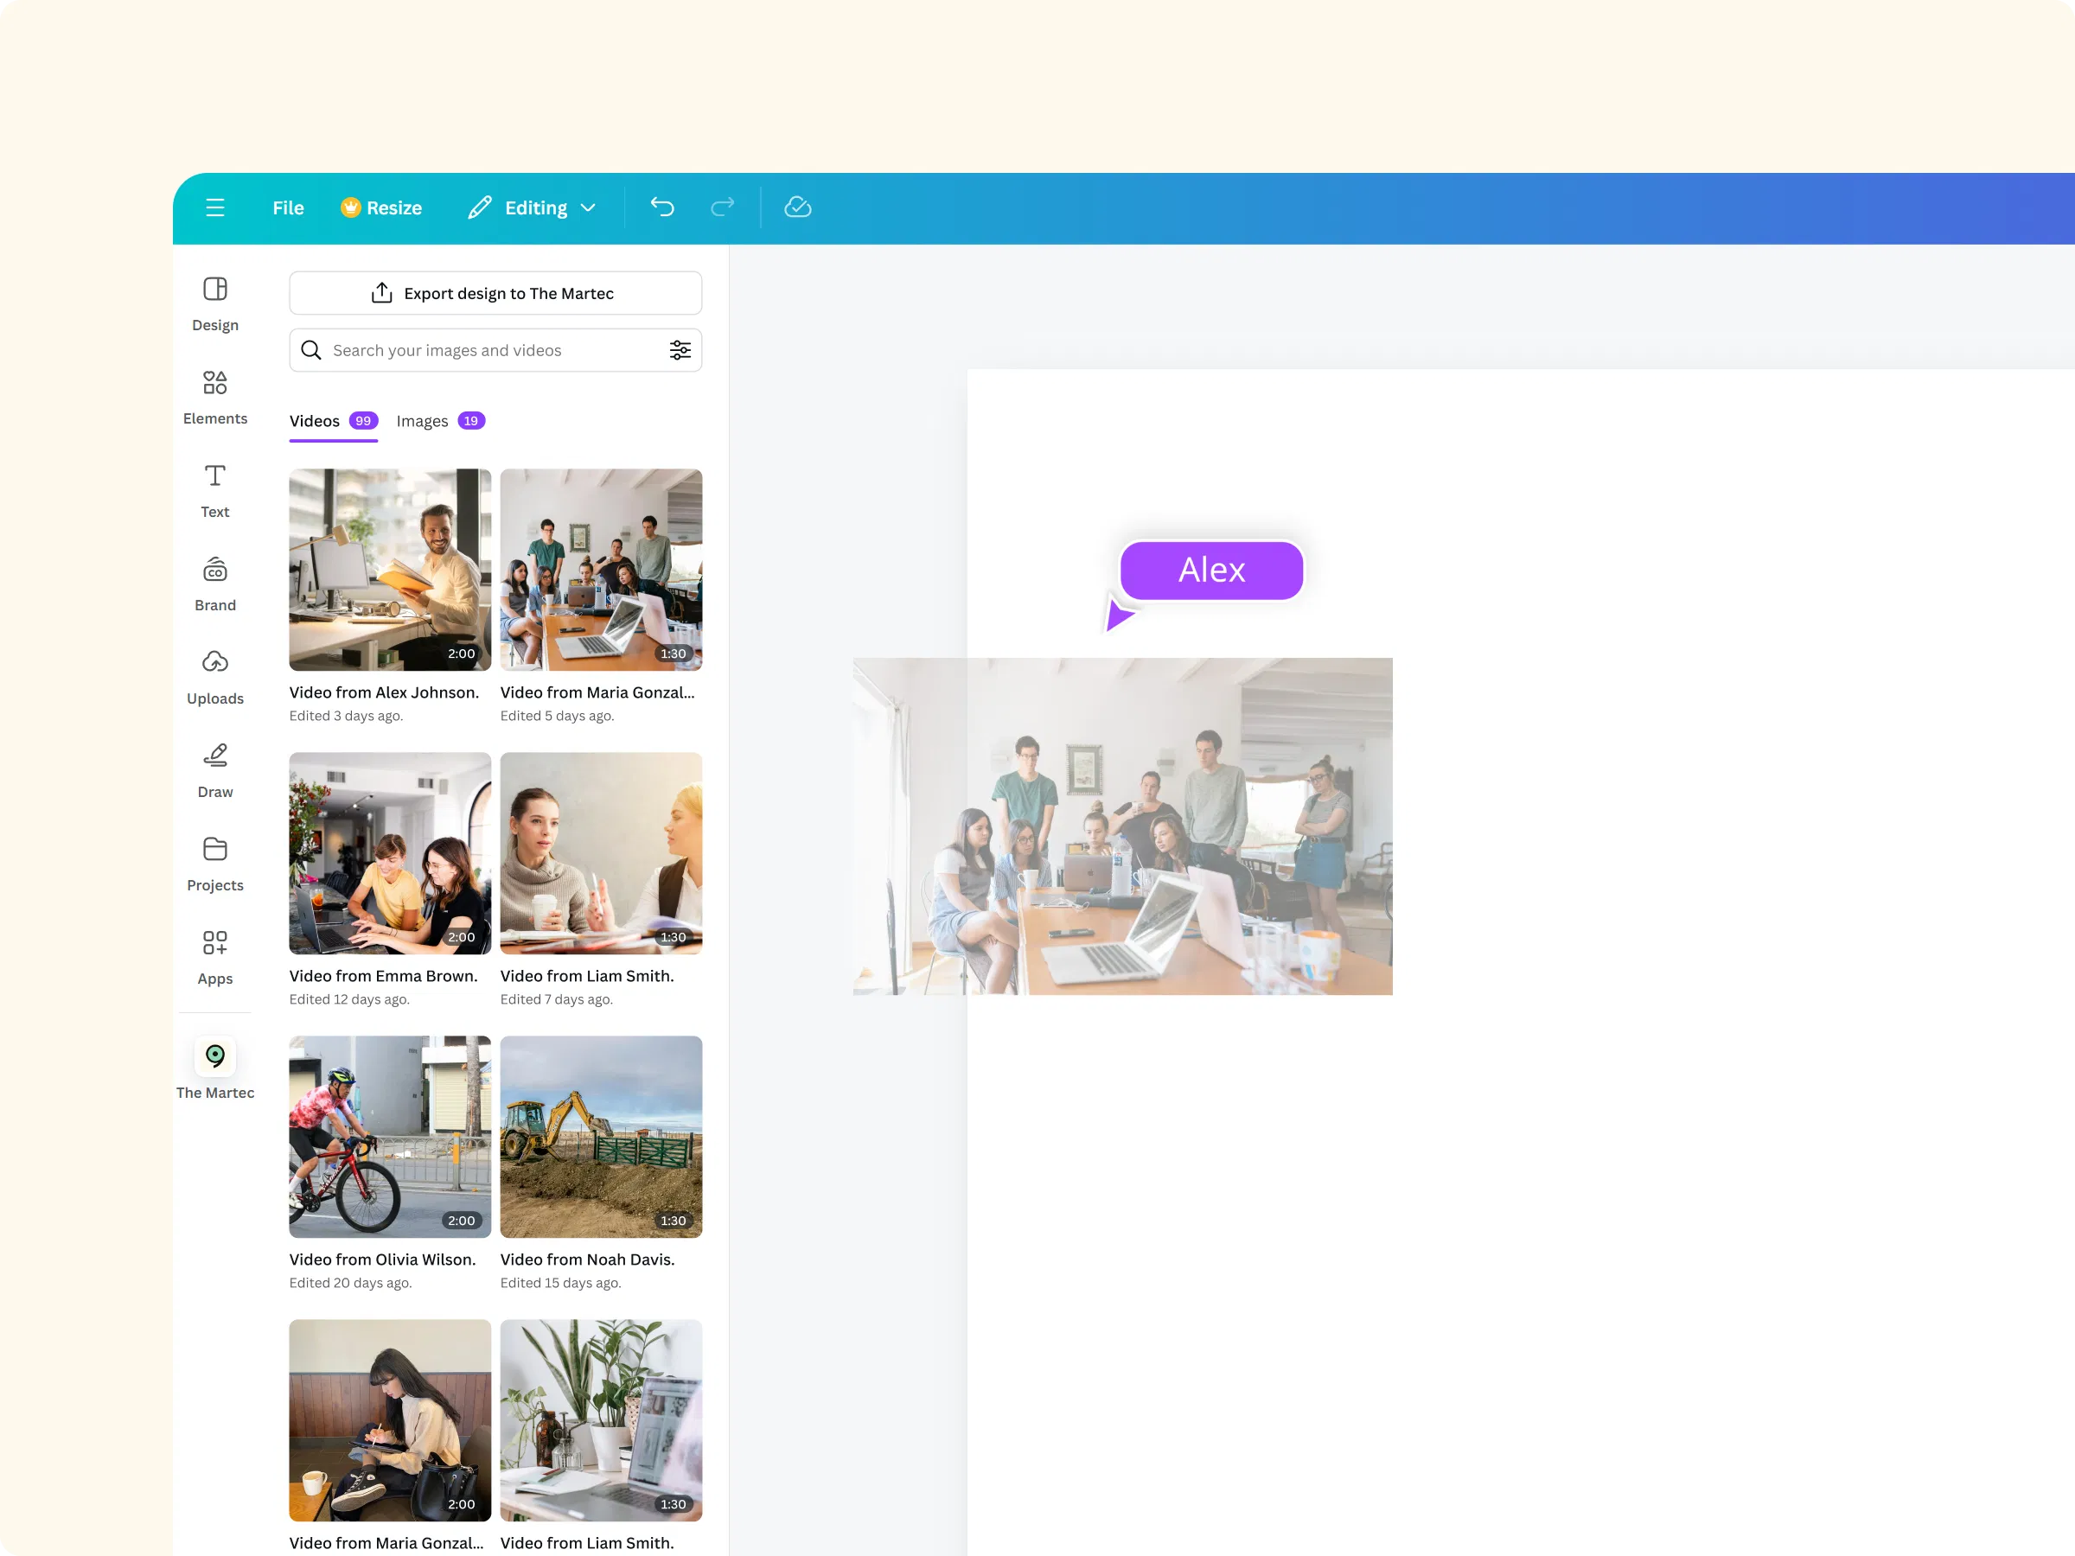2075x1556 pixels.
Task: Switch to the Videos tab
Action: (333, 421)
